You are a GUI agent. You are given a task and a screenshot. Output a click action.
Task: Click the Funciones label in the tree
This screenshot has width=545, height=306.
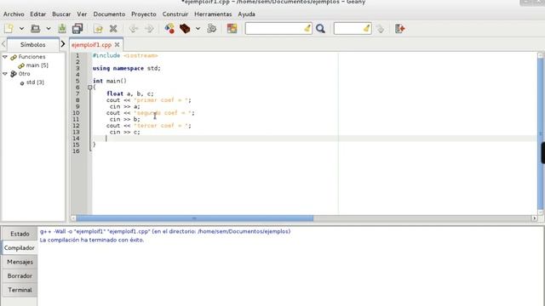tap(32, 57)
